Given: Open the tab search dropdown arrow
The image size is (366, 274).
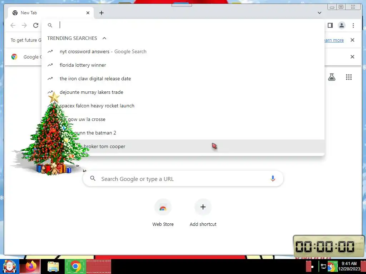Looking at the screenshot, I should coord(319,13).
